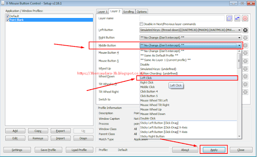Move the profile Down
This screenshot has width=257, height=157.
coord(83,138)
